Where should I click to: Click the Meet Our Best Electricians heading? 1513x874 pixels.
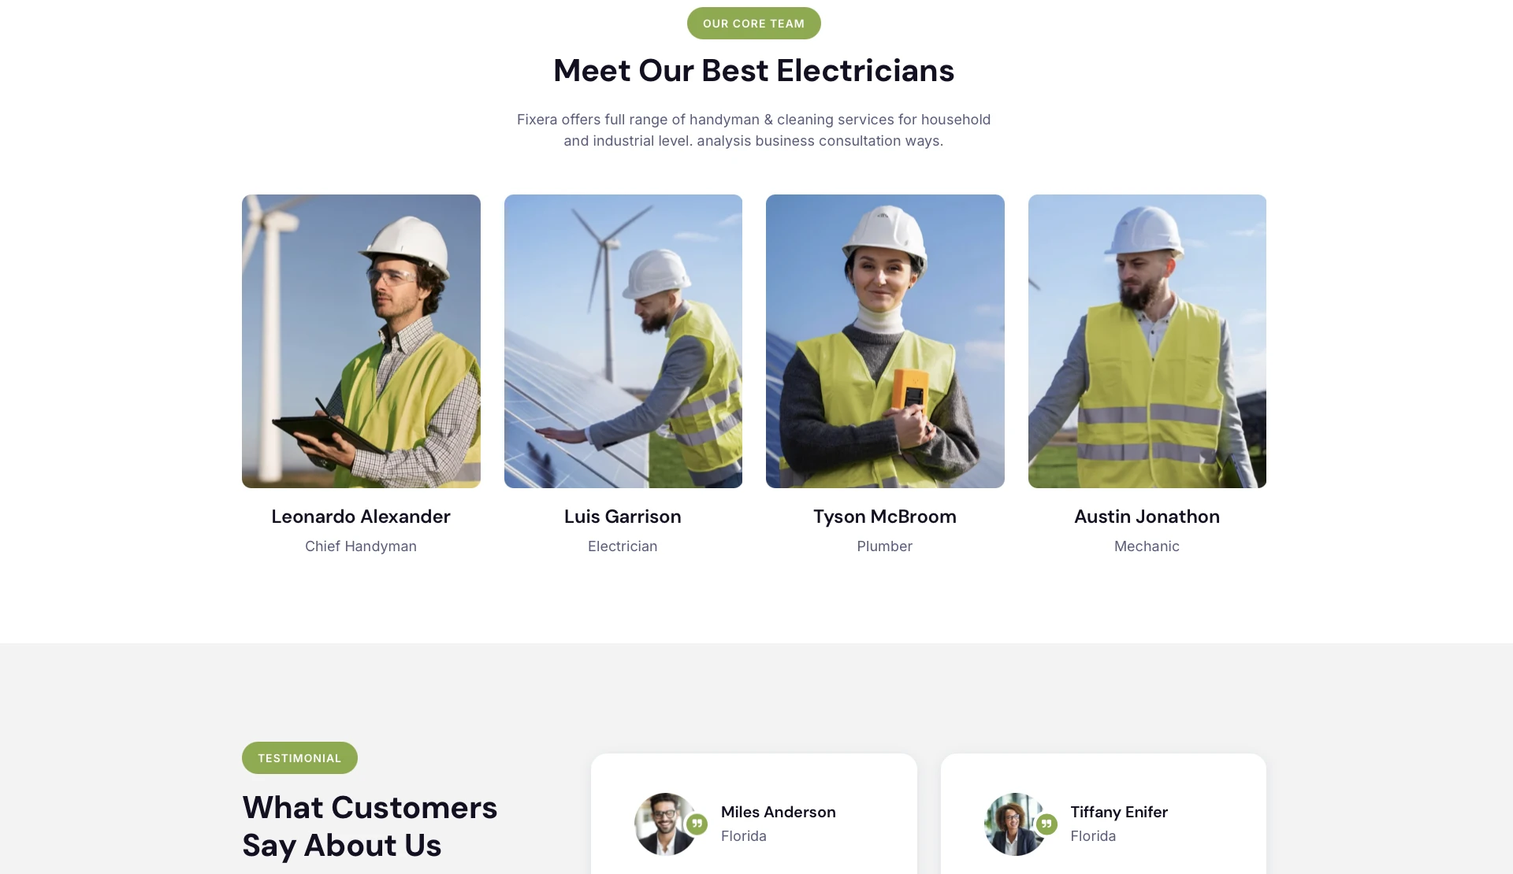(x=753, y=71)
